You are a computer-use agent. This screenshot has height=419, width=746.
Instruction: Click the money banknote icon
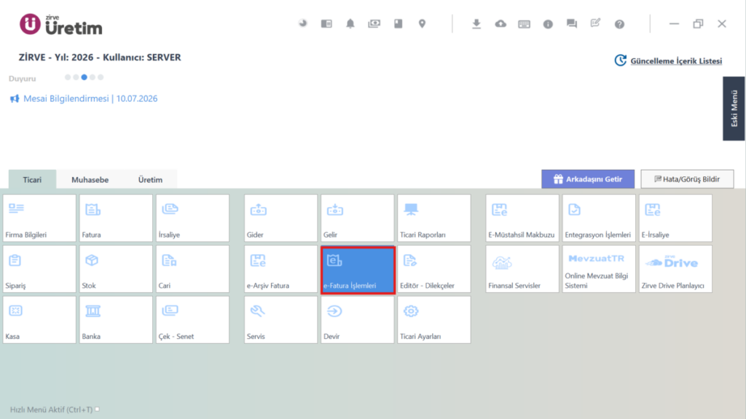tap(374, 23)
